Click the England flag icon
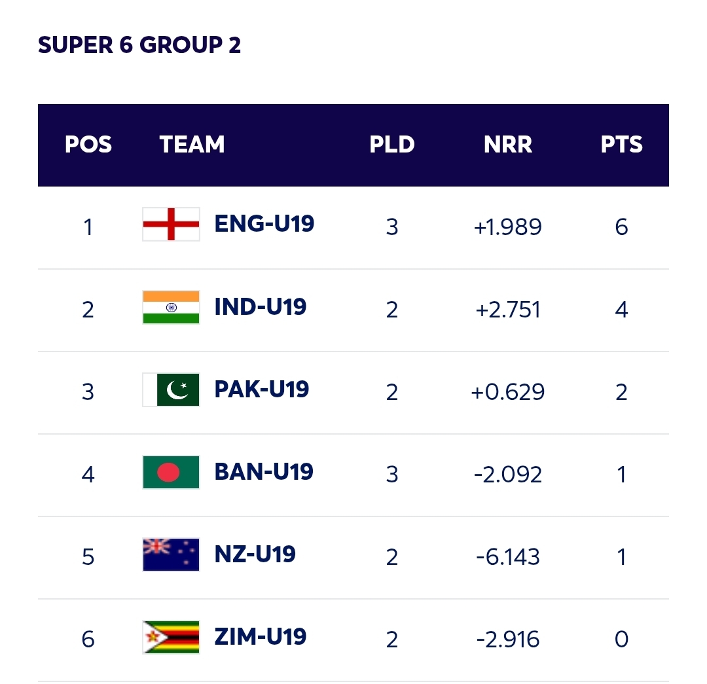707x684 pixels. pos(171,225)
